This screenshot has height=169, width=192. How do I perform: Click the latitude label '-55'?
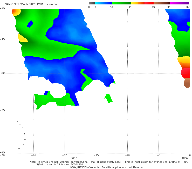click(2, 110)
